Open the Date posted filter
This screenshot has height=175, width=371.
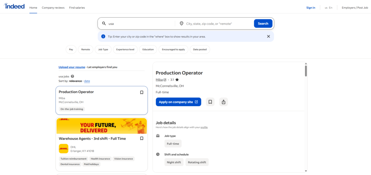coord(200,49)
